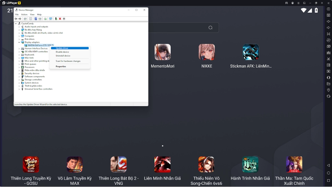Image resolution: width=332 pixels, height=187 pixels.
Task: Open LDPlayer settings hexagon icon
Action: 328,9
